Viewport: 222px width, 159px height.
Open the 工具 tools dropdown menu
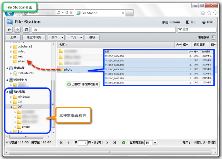click(75, 37)
